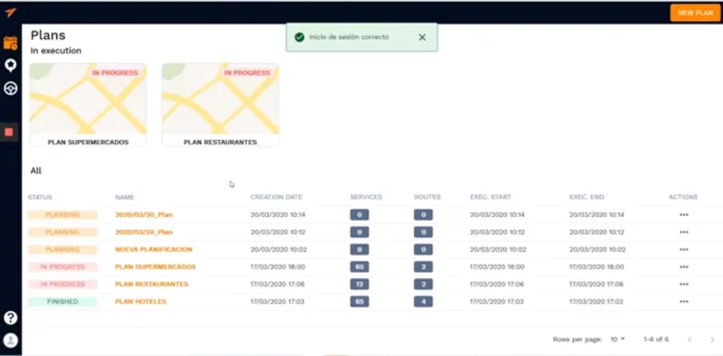Click services badge 65 in PLAN SUPERMERCADOS row
Screen dimensions: 723x356
click(x=359, y=267)
